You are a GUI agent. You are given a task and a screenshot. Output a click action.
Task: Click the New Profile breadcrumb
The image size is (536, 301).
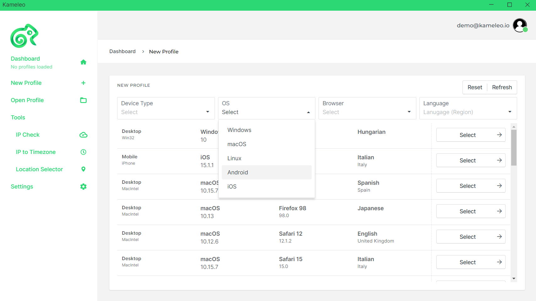(164, 52)
